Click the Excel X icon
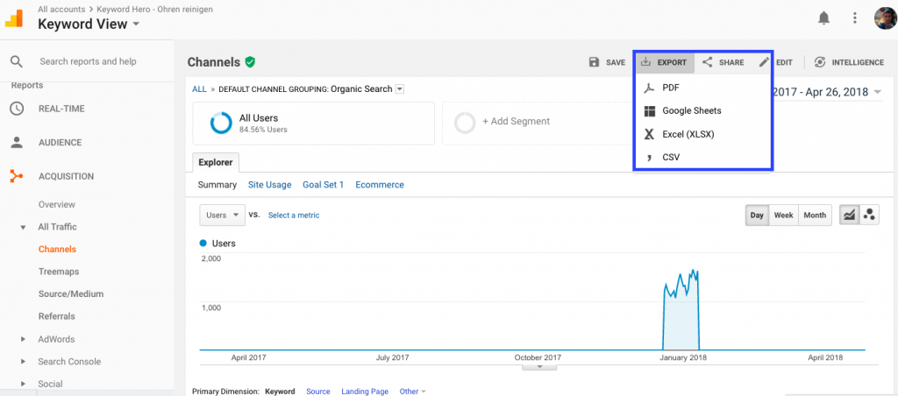The image size is (898, 396). click(x=649, y=134)
